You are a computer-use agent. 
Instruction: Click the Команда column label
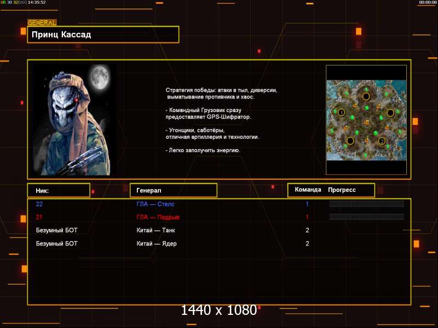[308, 190]
